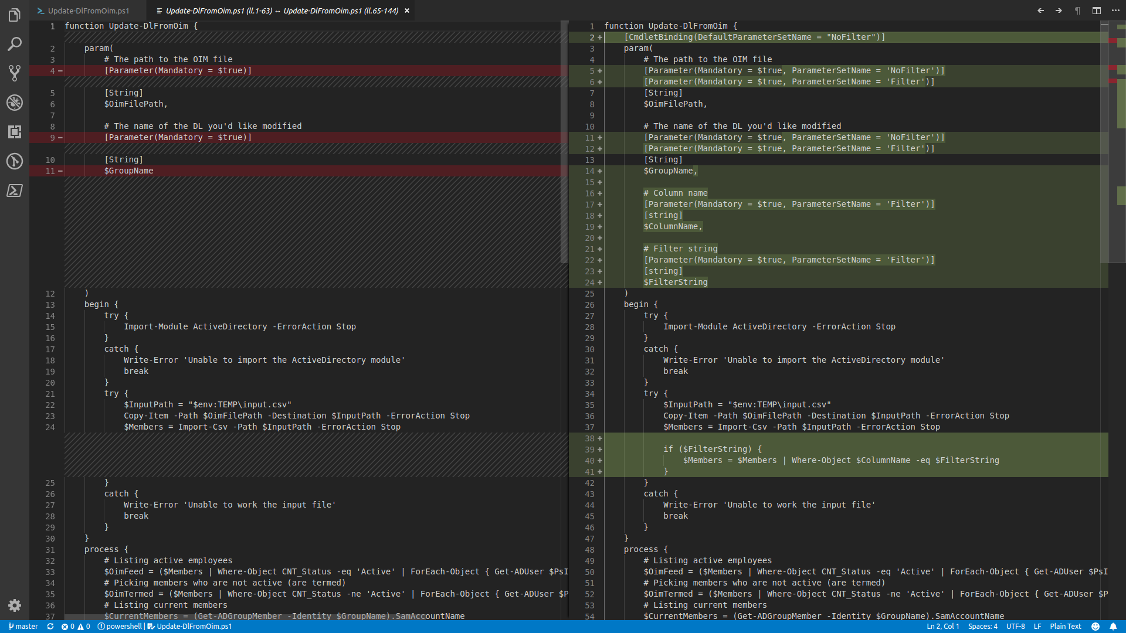Image resolution: width=1126 pixels, height=633 pixels.
Task: Click the master branch indicator
Action: point(23,627)
